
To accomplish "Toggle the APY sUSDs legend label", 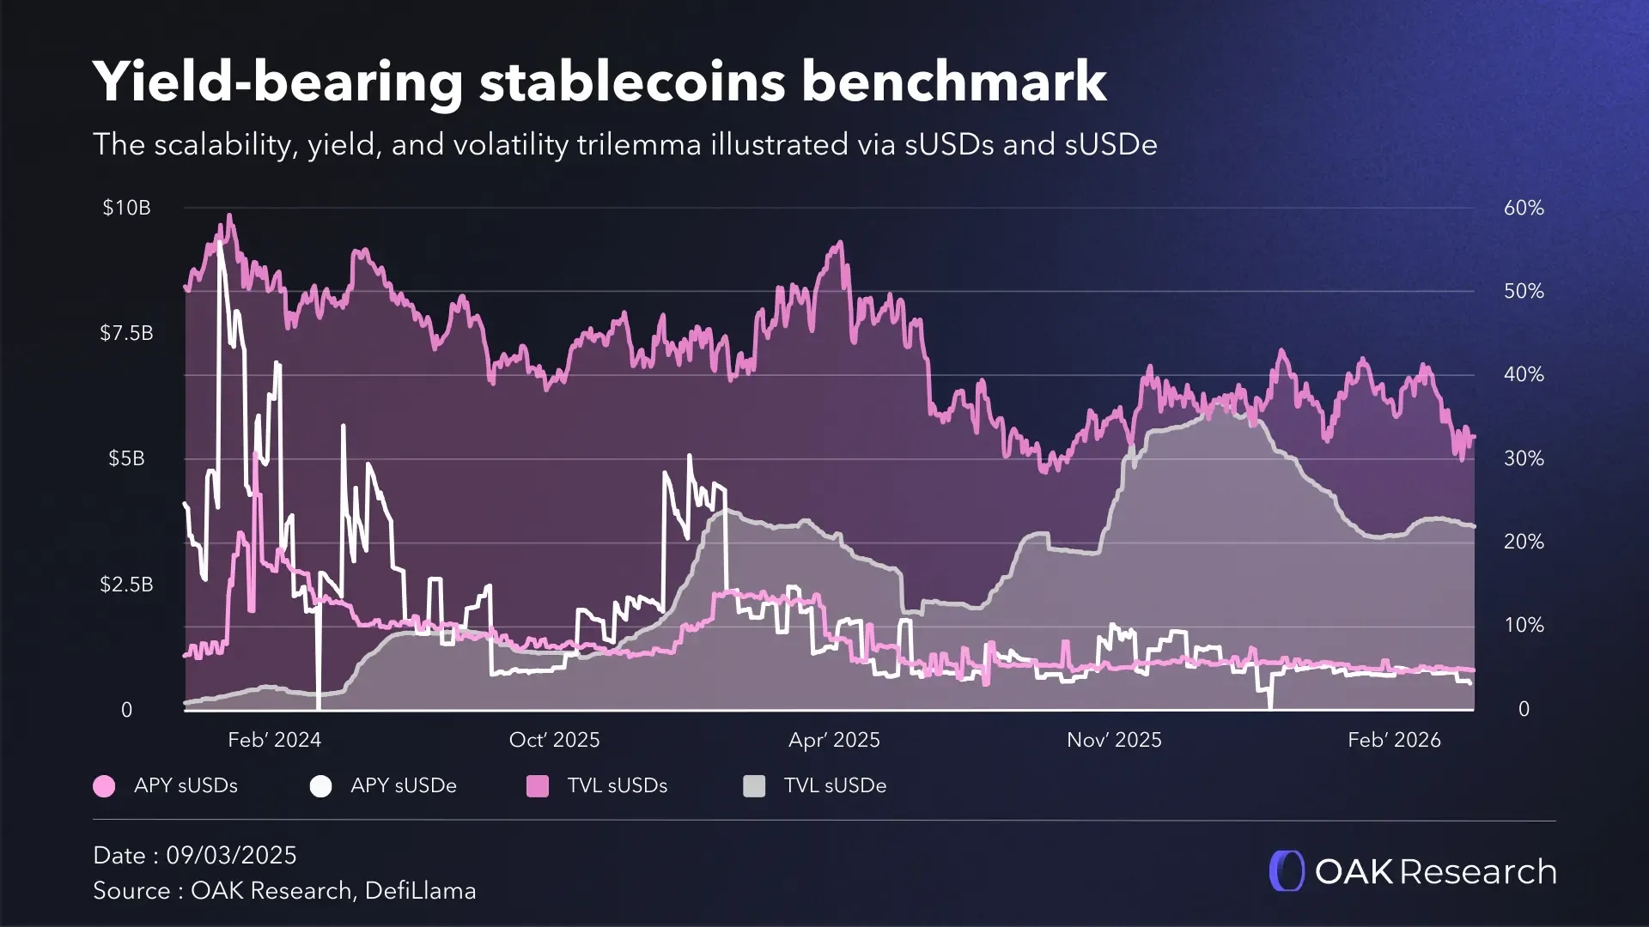I will [186, 785].
